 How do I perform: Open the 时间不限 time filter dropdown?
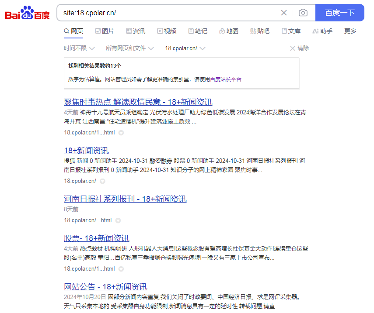coord(79,48)
